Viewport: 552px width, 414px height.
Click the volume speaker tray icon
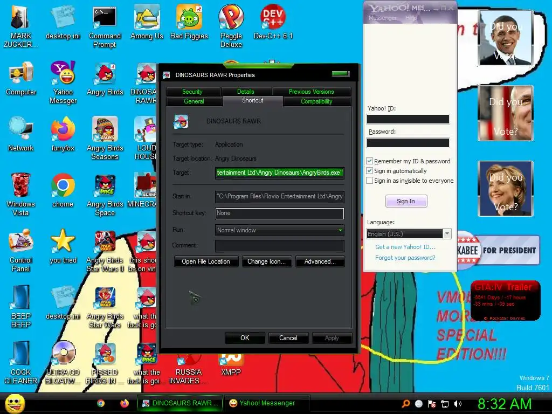pos(457,404)
